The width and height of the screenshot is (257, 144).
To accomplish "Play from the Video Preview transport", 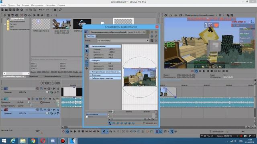I will pos(204,71).
